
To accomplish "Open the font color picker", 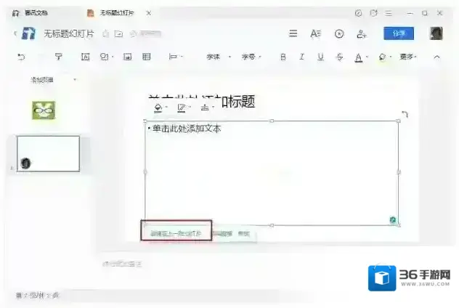I will pyautogui.click(x=360, y=57).
